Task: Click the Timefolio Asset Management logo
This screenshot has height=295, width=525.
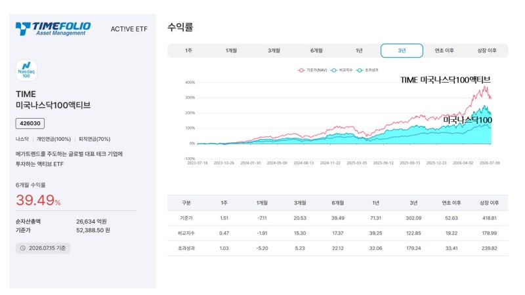Action: point(53,29)
